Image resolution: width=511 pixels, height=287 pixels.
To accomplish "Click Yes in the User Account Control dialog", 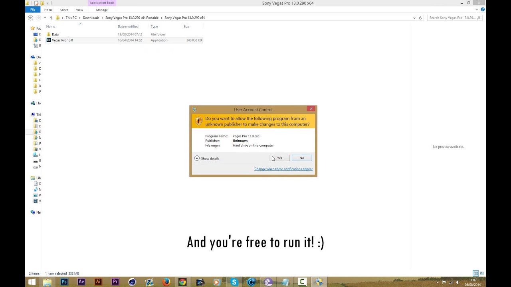I will 279,158.
